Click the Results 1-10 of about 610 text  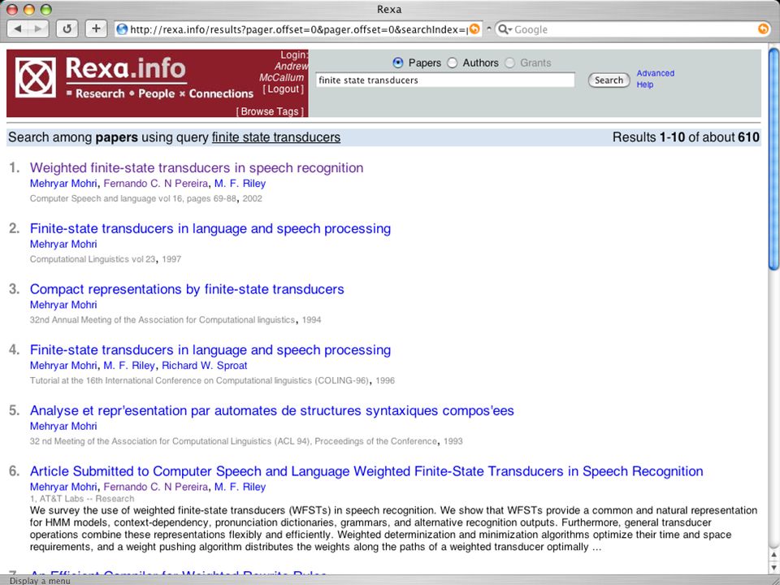[x=686, y=137]
